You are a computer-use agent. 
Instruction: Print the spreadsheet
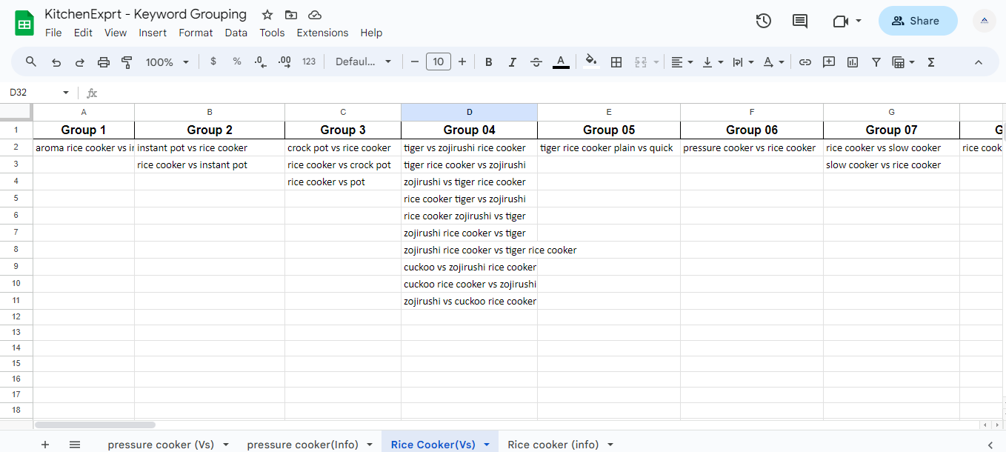[104, 62]
